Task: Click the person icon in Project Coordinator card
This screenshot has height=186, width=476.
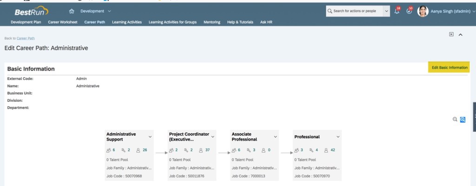Action: pyautogui.click(x=200, y=150)
